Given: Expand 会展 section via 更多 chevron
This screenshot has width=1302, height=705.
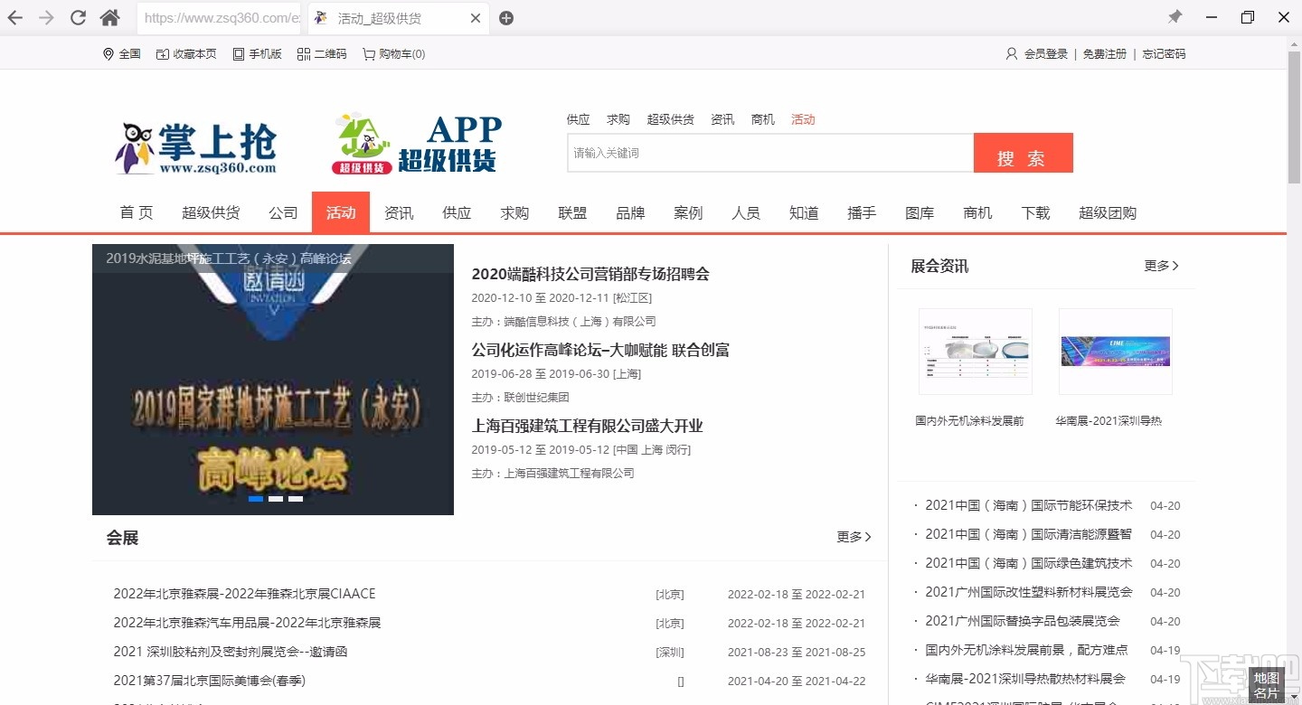Looking at the screenshot, I should [853, 537].
